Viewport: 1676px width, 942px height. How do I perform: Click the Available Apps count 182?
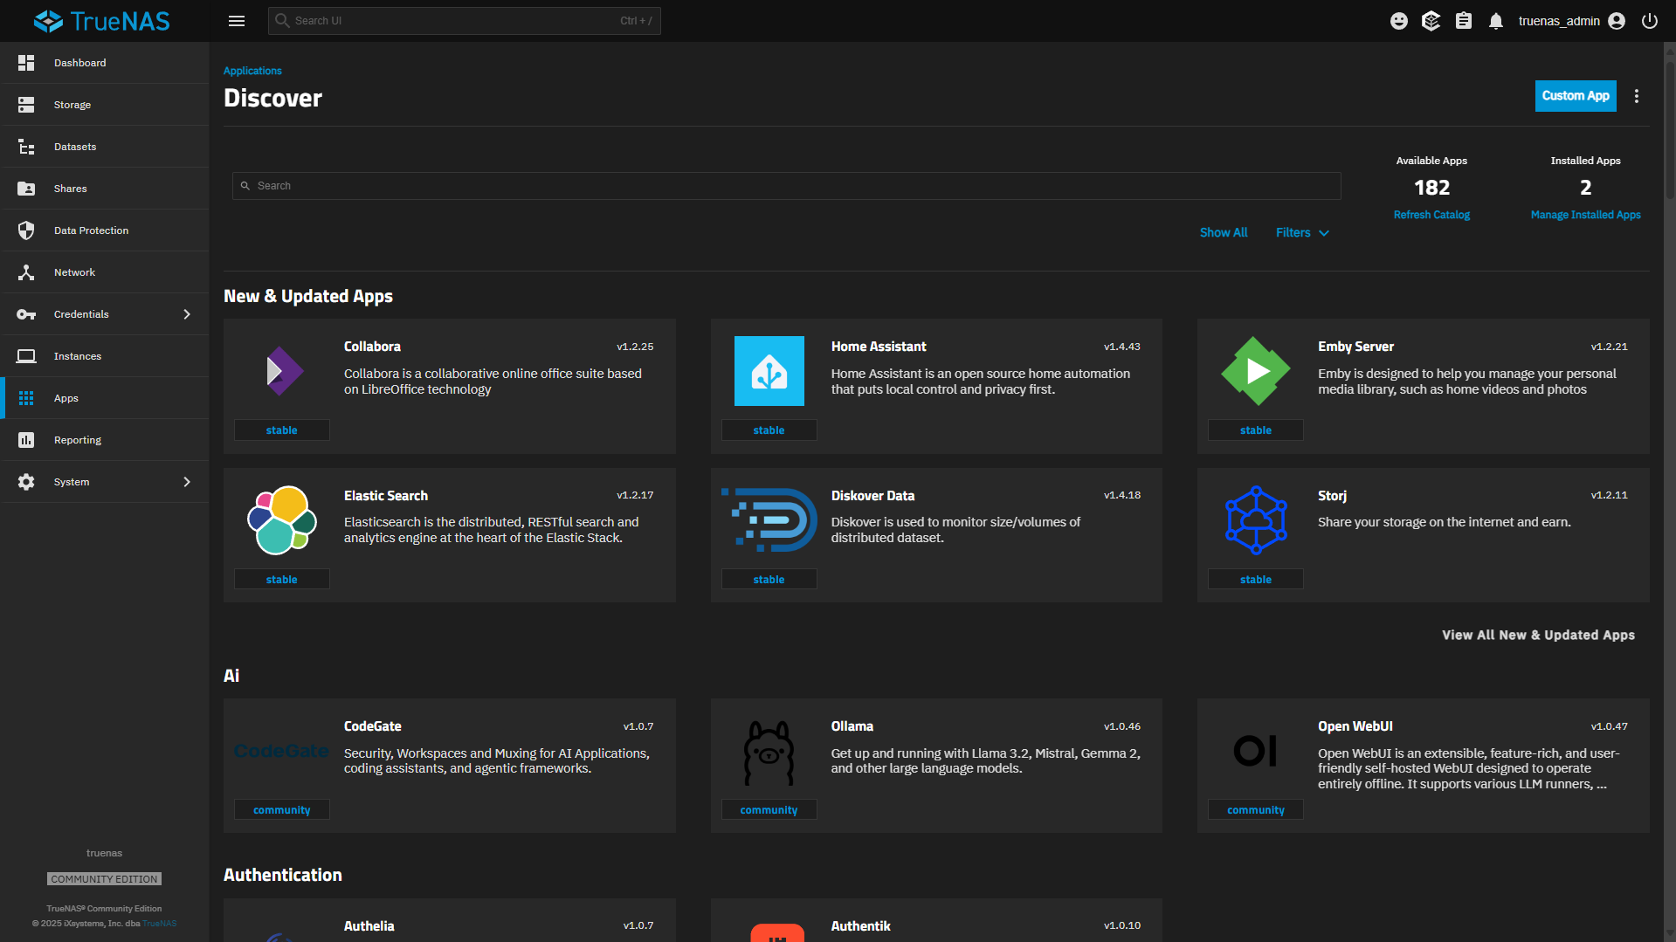coord(1431,188)
